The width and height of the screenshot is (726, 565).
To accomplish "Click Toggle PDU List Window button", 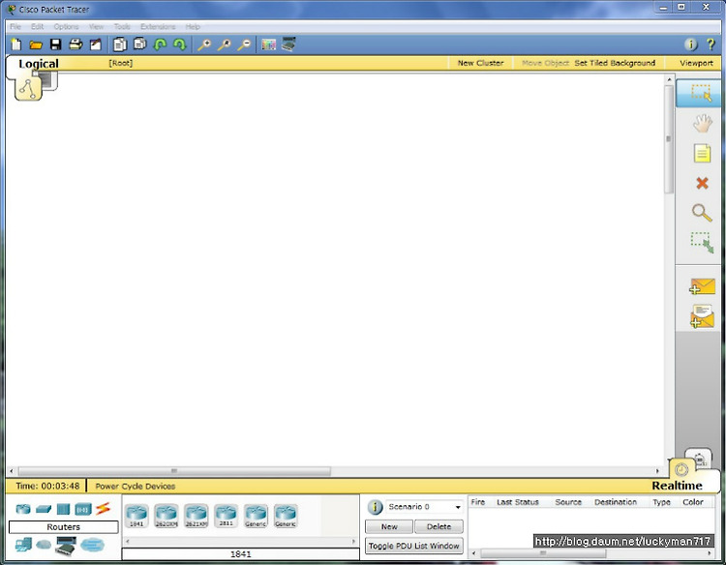I will [414, 546].
